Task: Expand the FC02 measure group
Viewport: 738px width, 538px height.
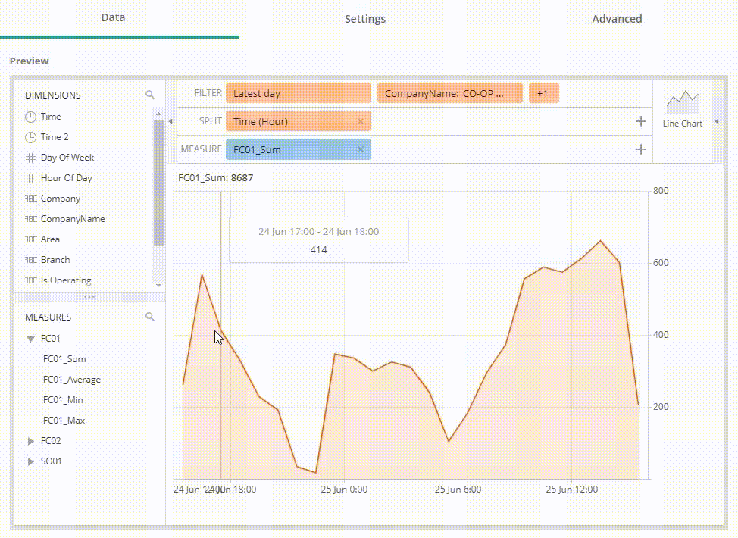Action: [31, 441]
